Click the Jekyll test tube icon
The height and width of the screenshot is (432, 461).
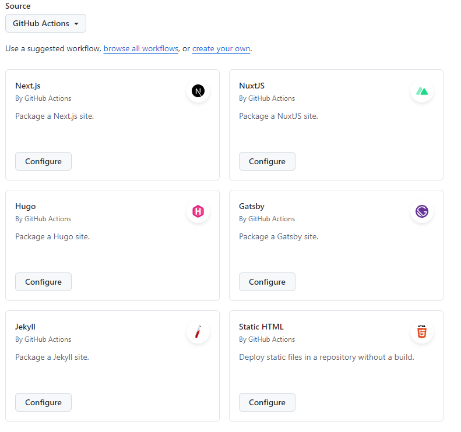point(198,332)
